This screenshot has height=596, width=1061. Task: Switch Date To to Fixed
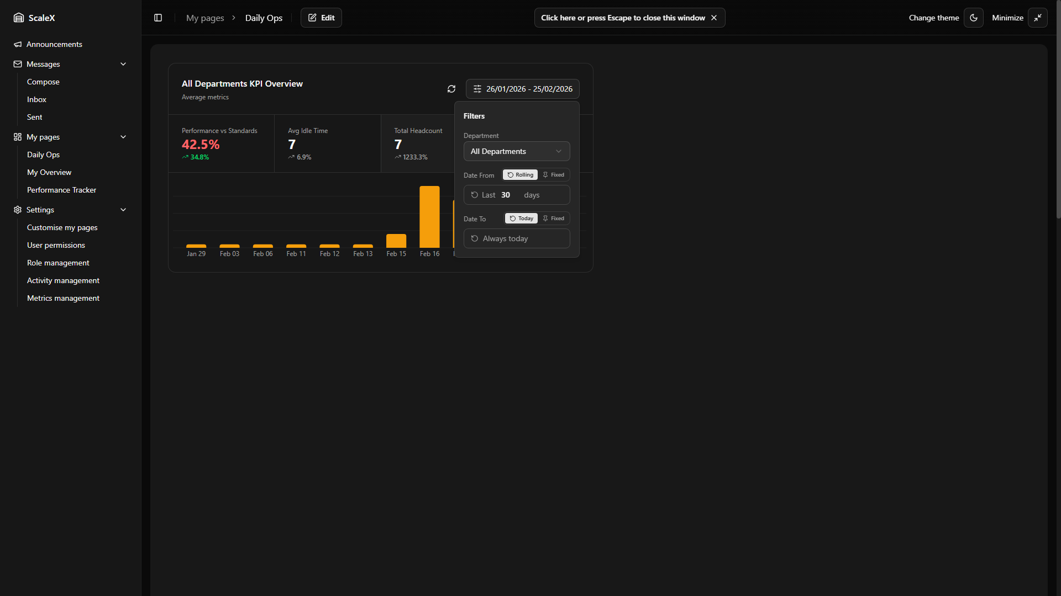(554, 219)
